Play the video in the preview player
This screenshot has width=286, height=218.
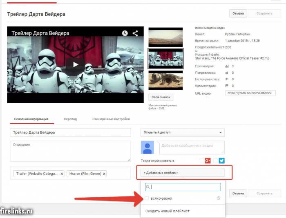click(x=76, y=64)
